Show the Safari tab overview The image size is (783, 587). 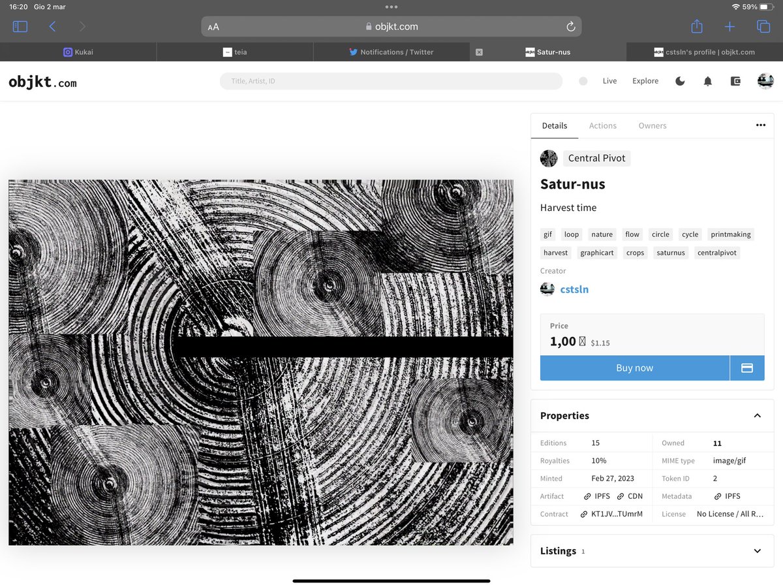763,27
